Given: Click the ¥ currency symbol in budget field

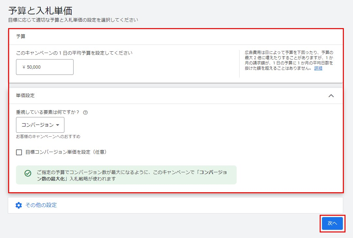Looking at the screenshot, I should pyautogui.click(x=24, y=67).
